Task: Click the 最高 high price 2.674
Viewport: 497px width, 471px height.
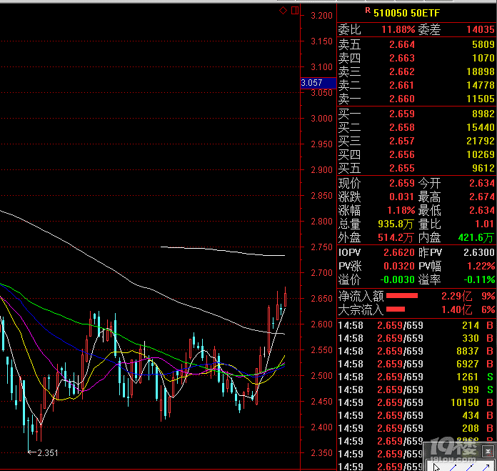Action: click(x=482, y=197)
